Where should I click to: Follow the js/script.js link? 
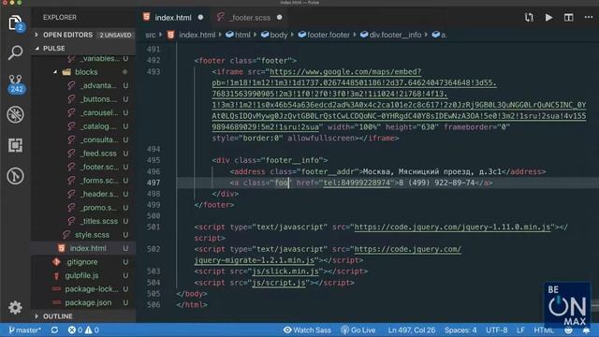(x=279, y=283)
